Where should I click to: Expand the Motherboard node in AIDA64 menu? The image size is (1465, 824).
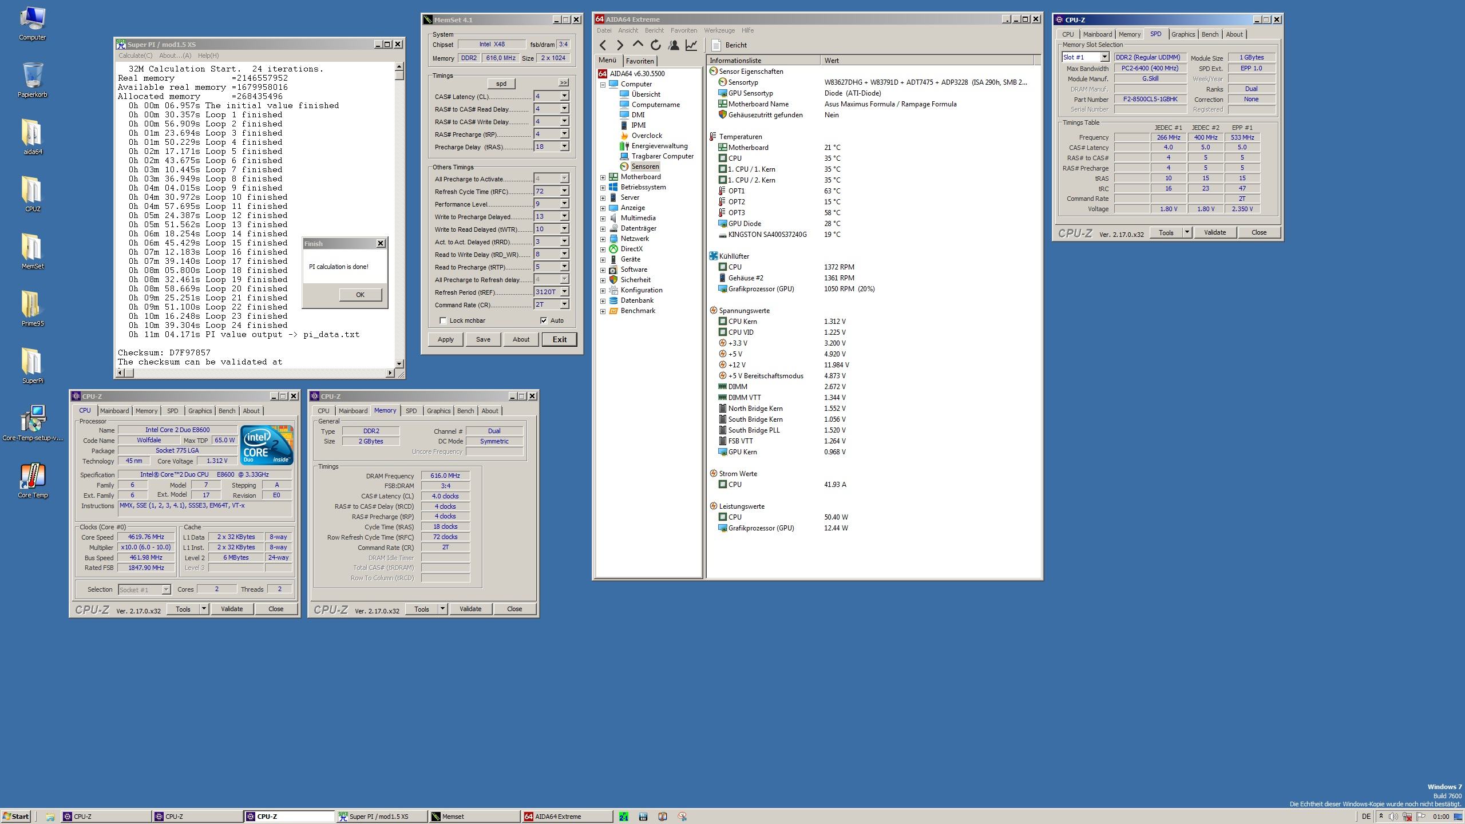click(x=603, y=177)
